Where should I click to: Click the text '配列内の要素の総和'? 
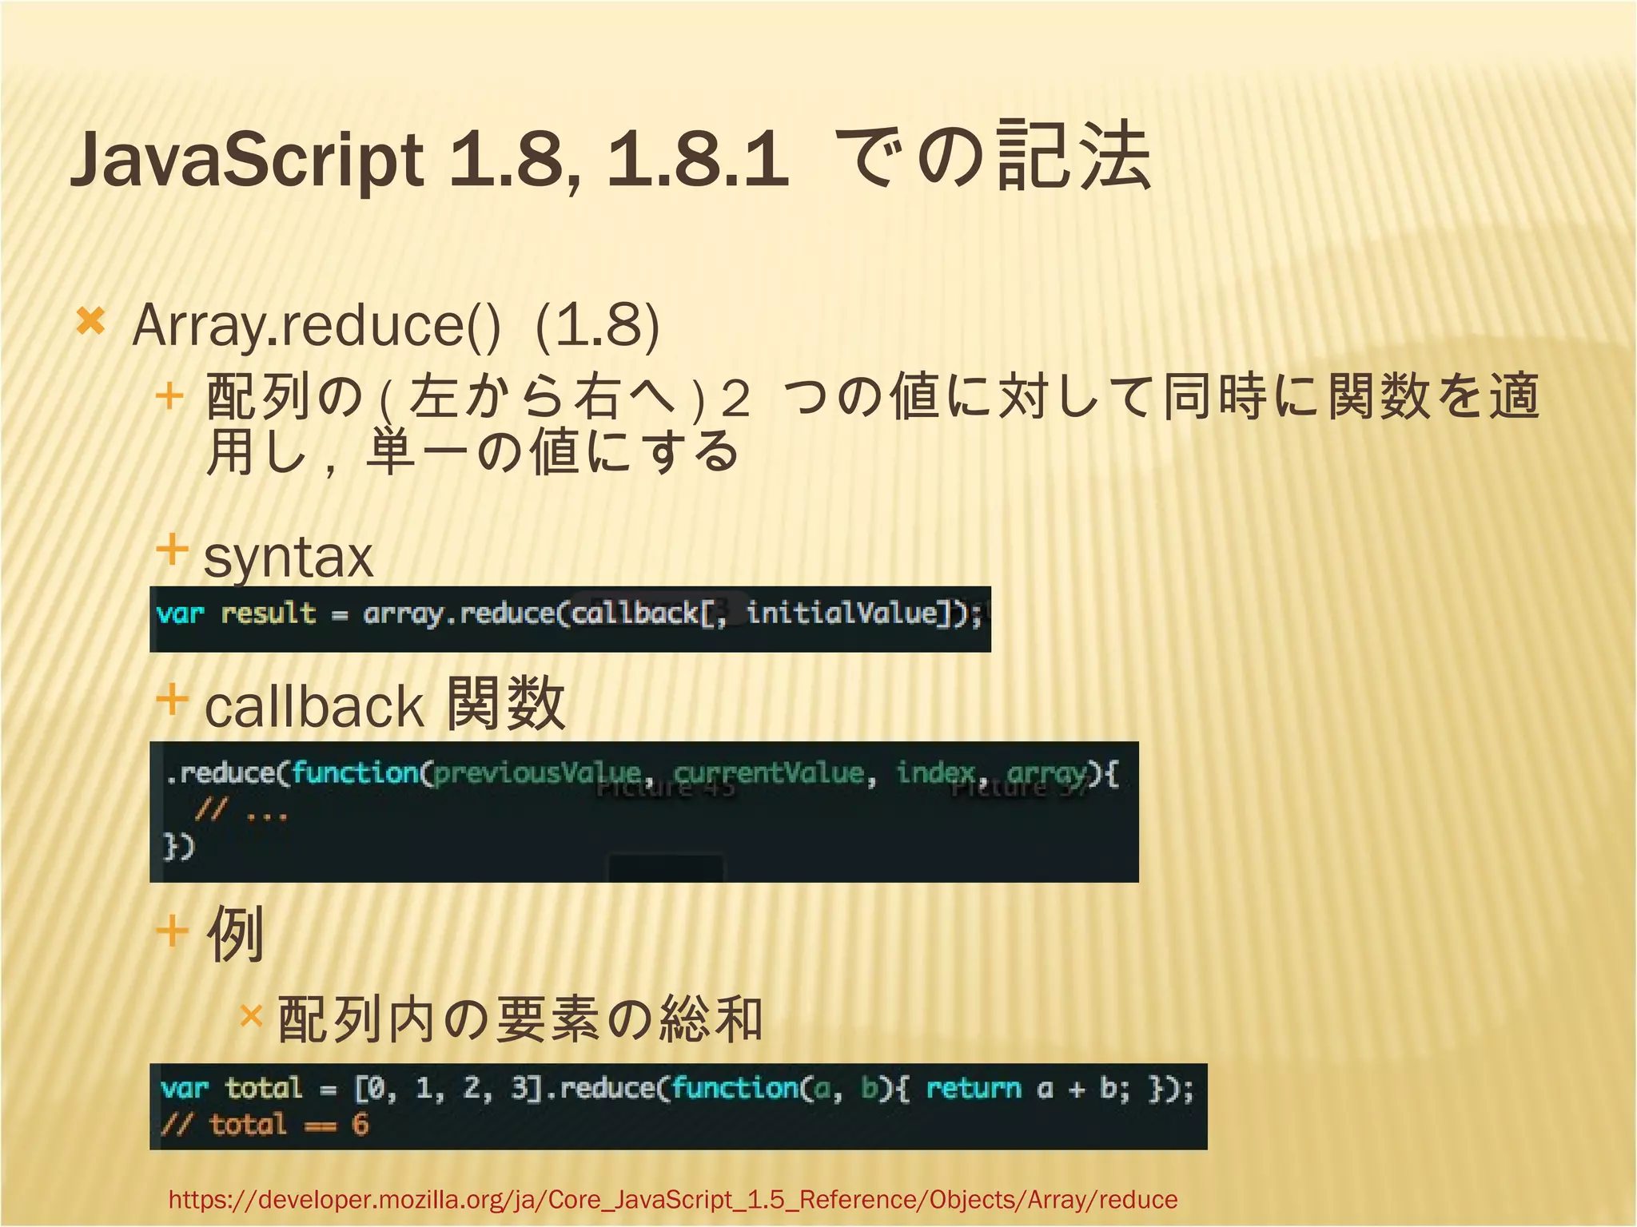pos(520,1019)
